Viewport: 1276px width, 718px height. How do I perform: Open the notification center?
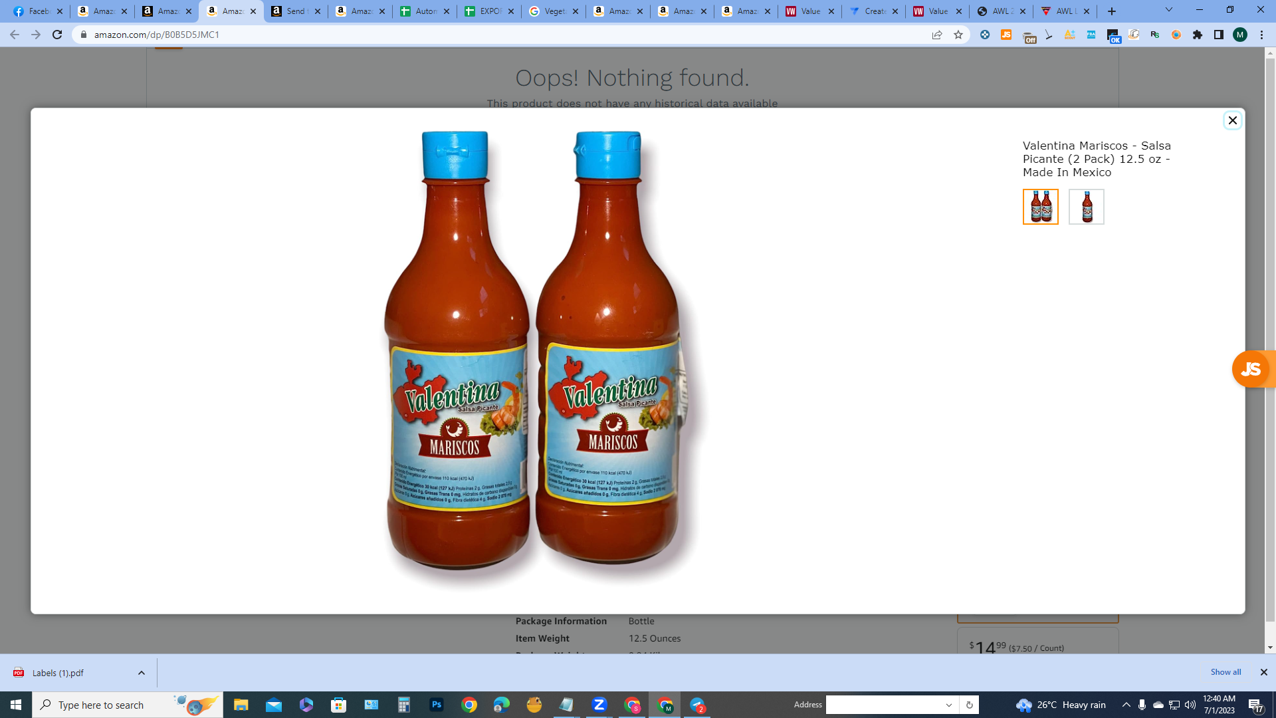click(1256, 705)
